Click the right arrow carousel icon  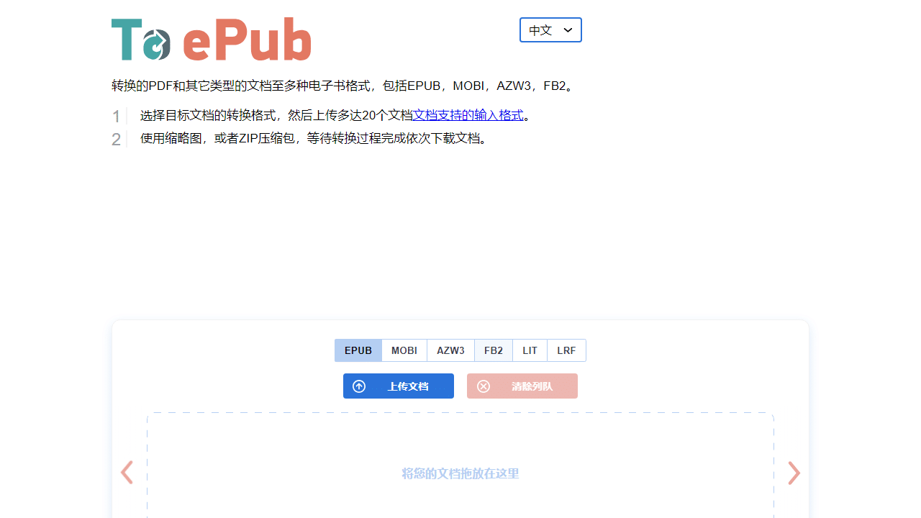[x=794, y=473]
